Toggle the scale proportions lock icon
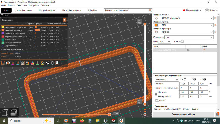Image resolution: width=220 pixels, height=124 pixels. click(156, 94)
